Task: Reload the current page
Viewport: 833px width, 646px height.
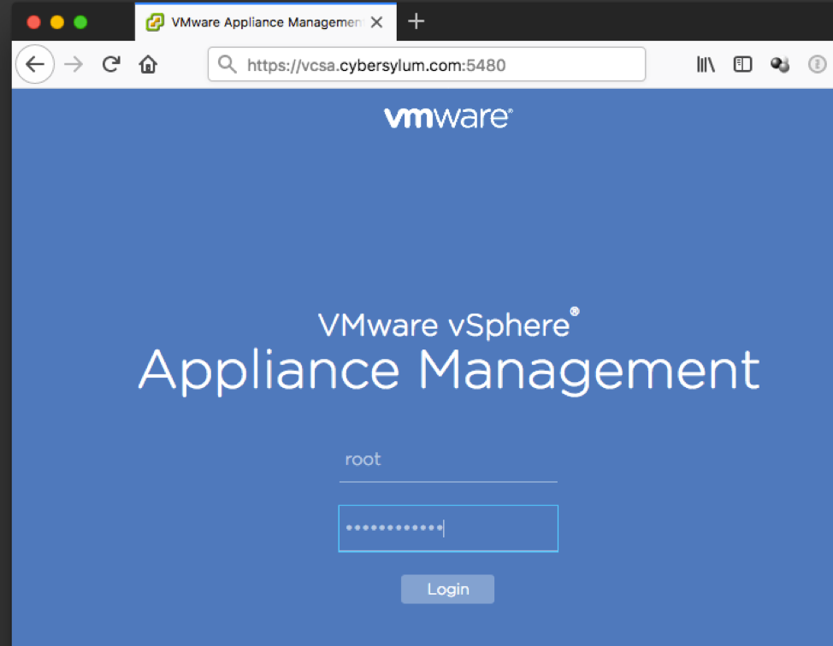Action: [x=111, y=64]
